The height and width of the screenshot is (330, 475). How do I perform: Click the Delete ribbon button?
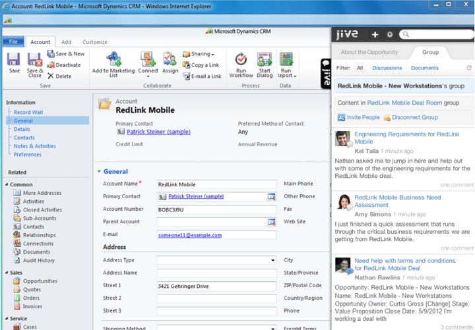point(59,76)
